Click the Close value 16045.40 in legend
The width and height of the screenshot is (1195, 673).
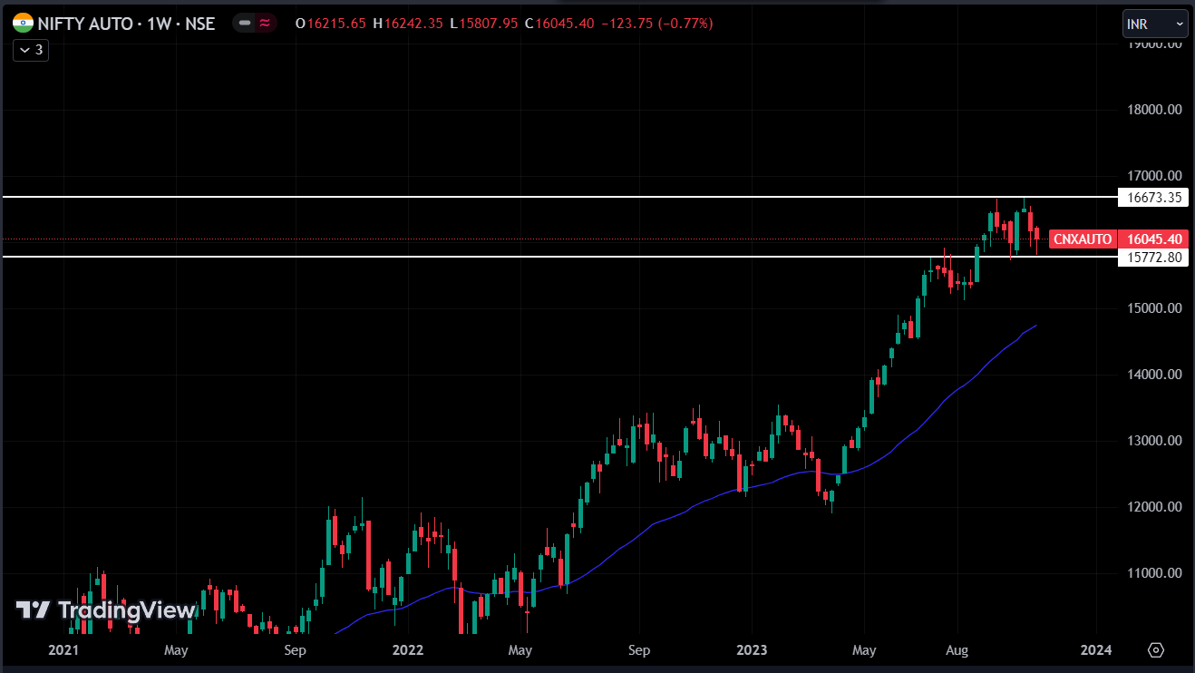(564, 24)
